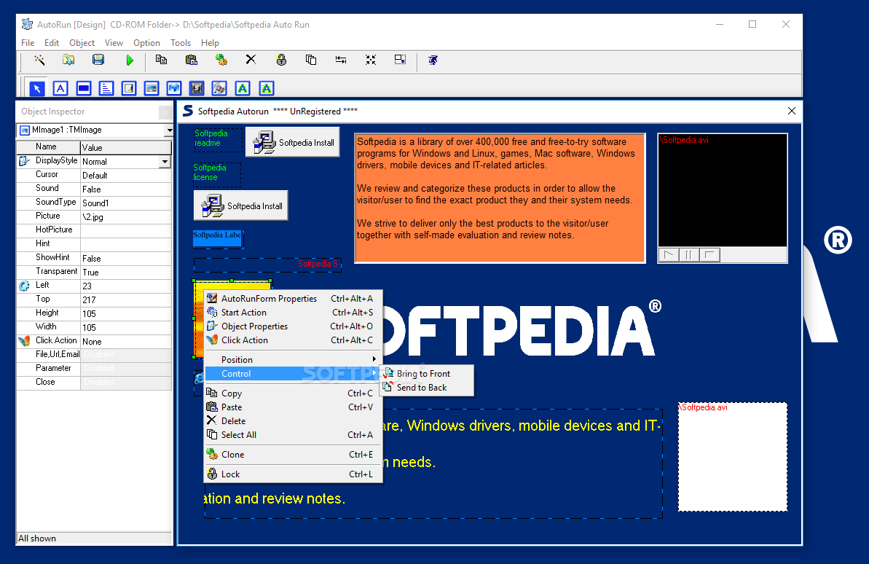The width and height of the screenshot is (869, 564).
Task: Open the Edit menu
Action: (x=52, y=43)
